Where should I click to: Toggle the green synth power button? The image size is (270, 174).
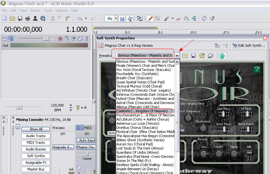(222, 56)
